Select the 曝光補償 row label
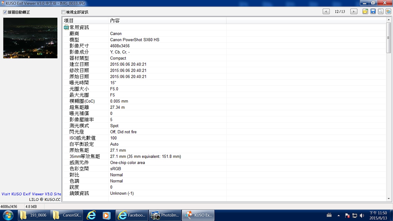 tap(79, 114)
